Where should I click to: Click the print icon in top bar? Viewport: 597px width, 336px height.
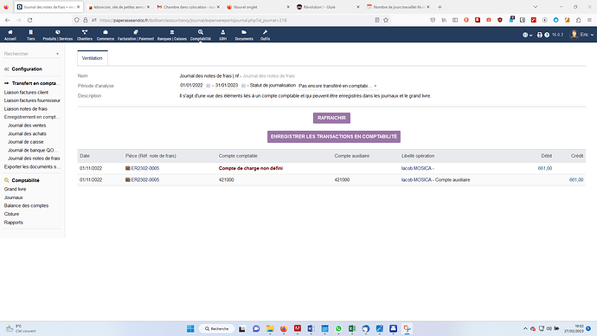click(540, 35)
